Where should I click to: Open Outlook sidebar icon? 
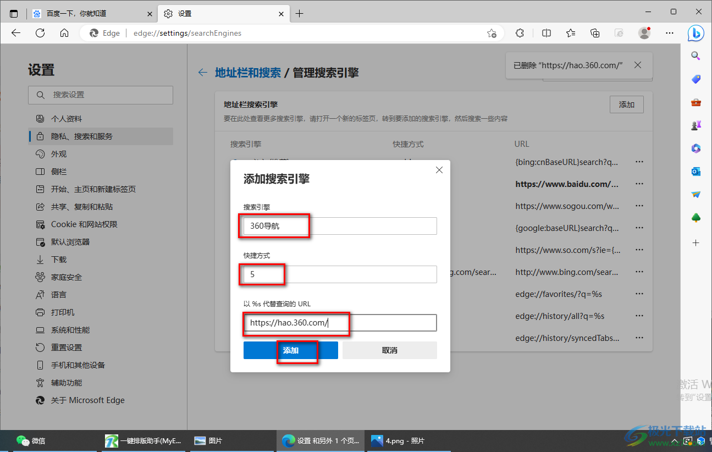tap(696, 172)
